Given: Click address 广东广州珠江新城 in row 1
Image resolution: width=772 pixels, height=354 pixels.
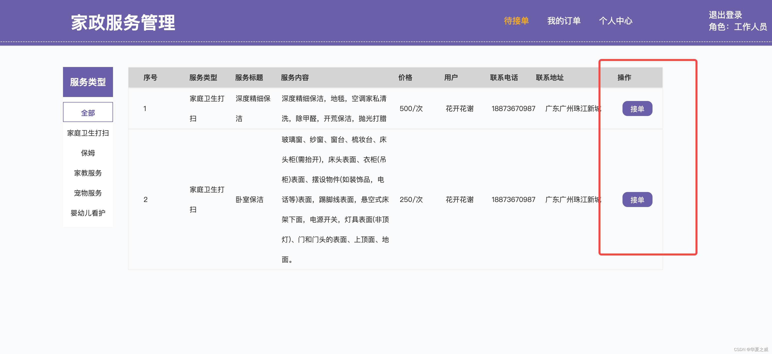Looking at the screenshot, I should pyautogui.click(x=573, y=108).
